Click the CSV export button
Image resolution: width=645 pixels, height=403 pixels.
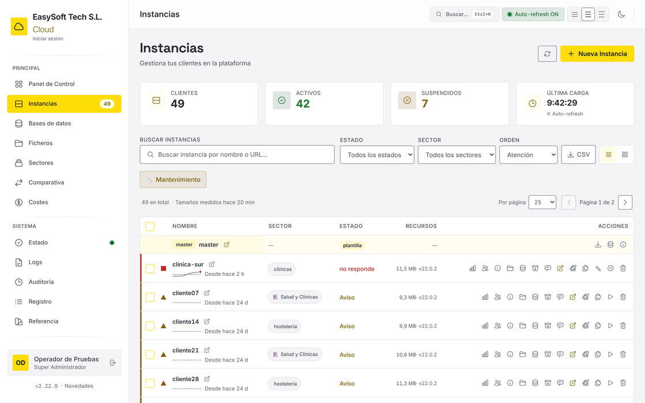(578, 155)
